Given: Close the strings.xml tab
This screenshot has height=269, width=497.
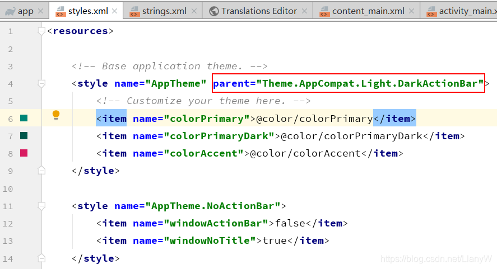Looking at the screenshot, I should (194, 11).
